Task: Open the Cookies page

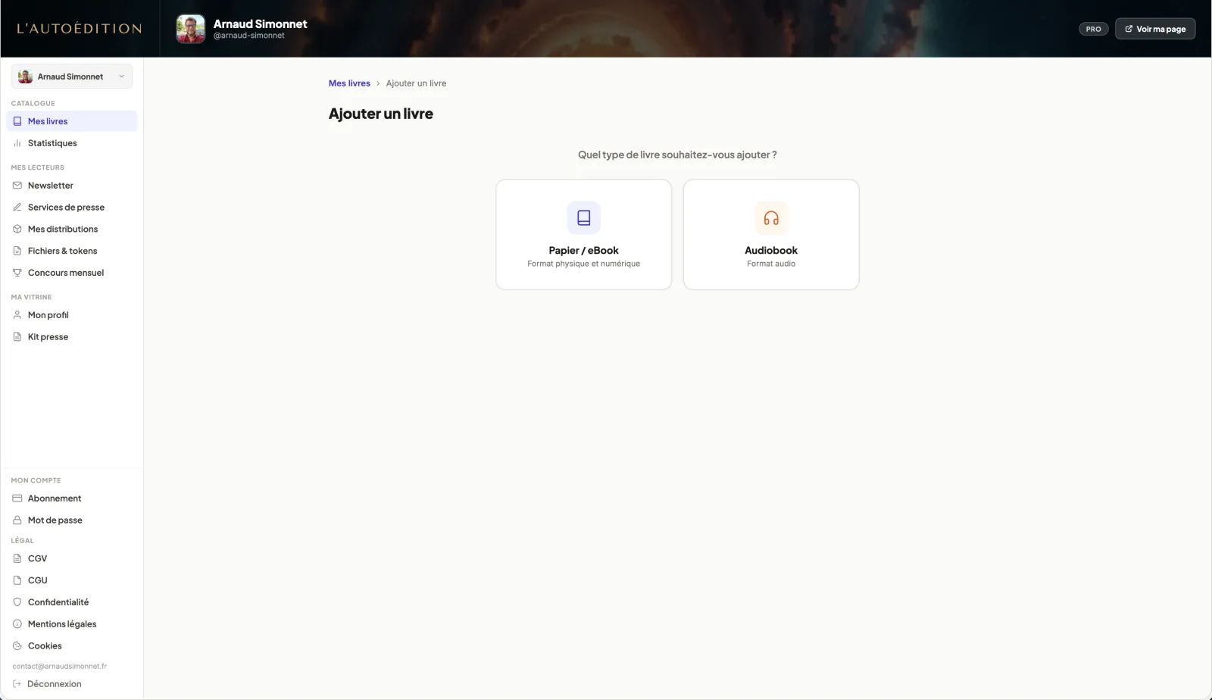Action: pyautogui.click(x=72, y=646)
